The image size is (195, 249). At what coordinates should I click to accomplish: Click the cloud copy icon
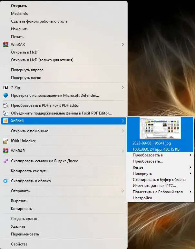click(6, 181)
